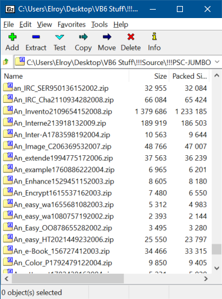Click the red Delete X icon
The width and height of the screenshot is (222, 299).
[131, 37]
